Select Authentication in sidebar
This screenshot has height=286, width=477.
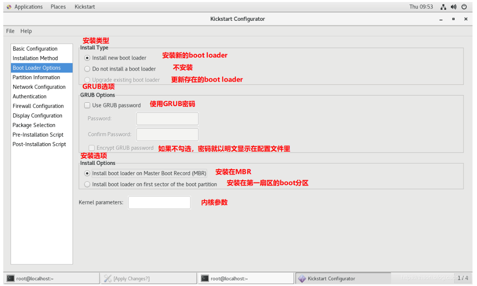pos(42,96)
